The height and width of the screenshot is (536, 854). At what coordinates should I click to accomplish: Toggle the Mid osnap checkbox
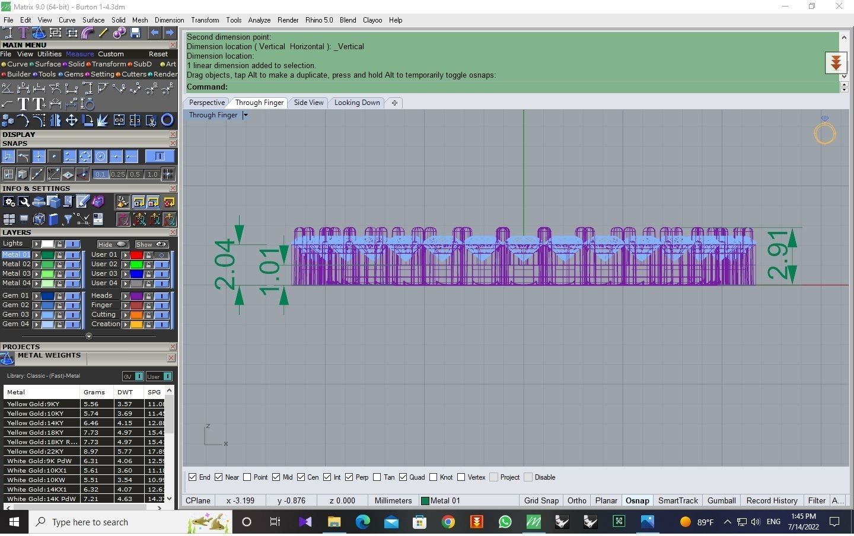point(276,477)
